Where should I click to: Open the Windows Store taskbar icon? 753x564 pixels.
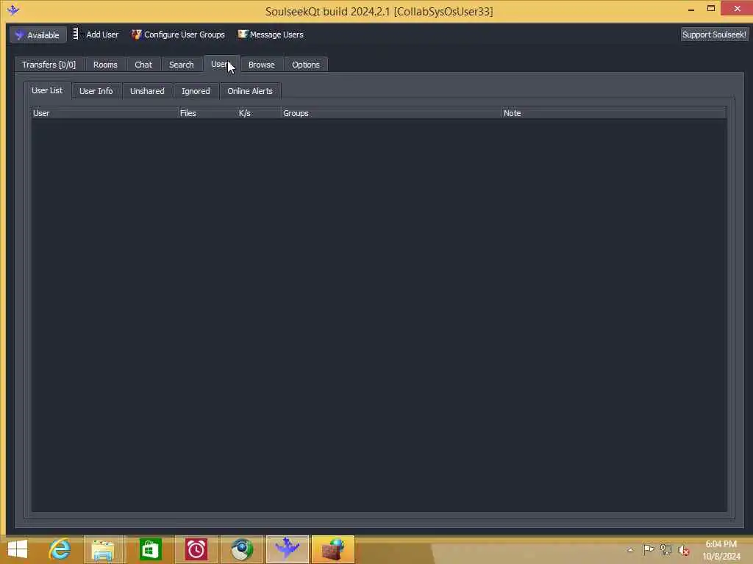(150, 549)
